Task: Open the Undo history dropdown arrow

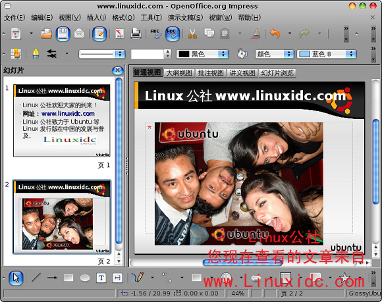Action: tap(290, 34)
